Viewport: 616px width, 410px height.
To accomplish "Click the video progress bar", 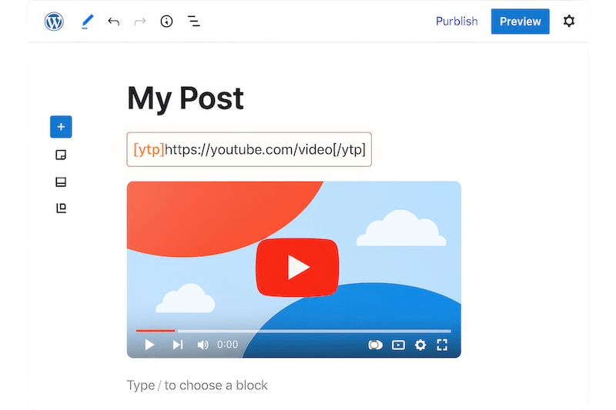I will tap(293, 331).
